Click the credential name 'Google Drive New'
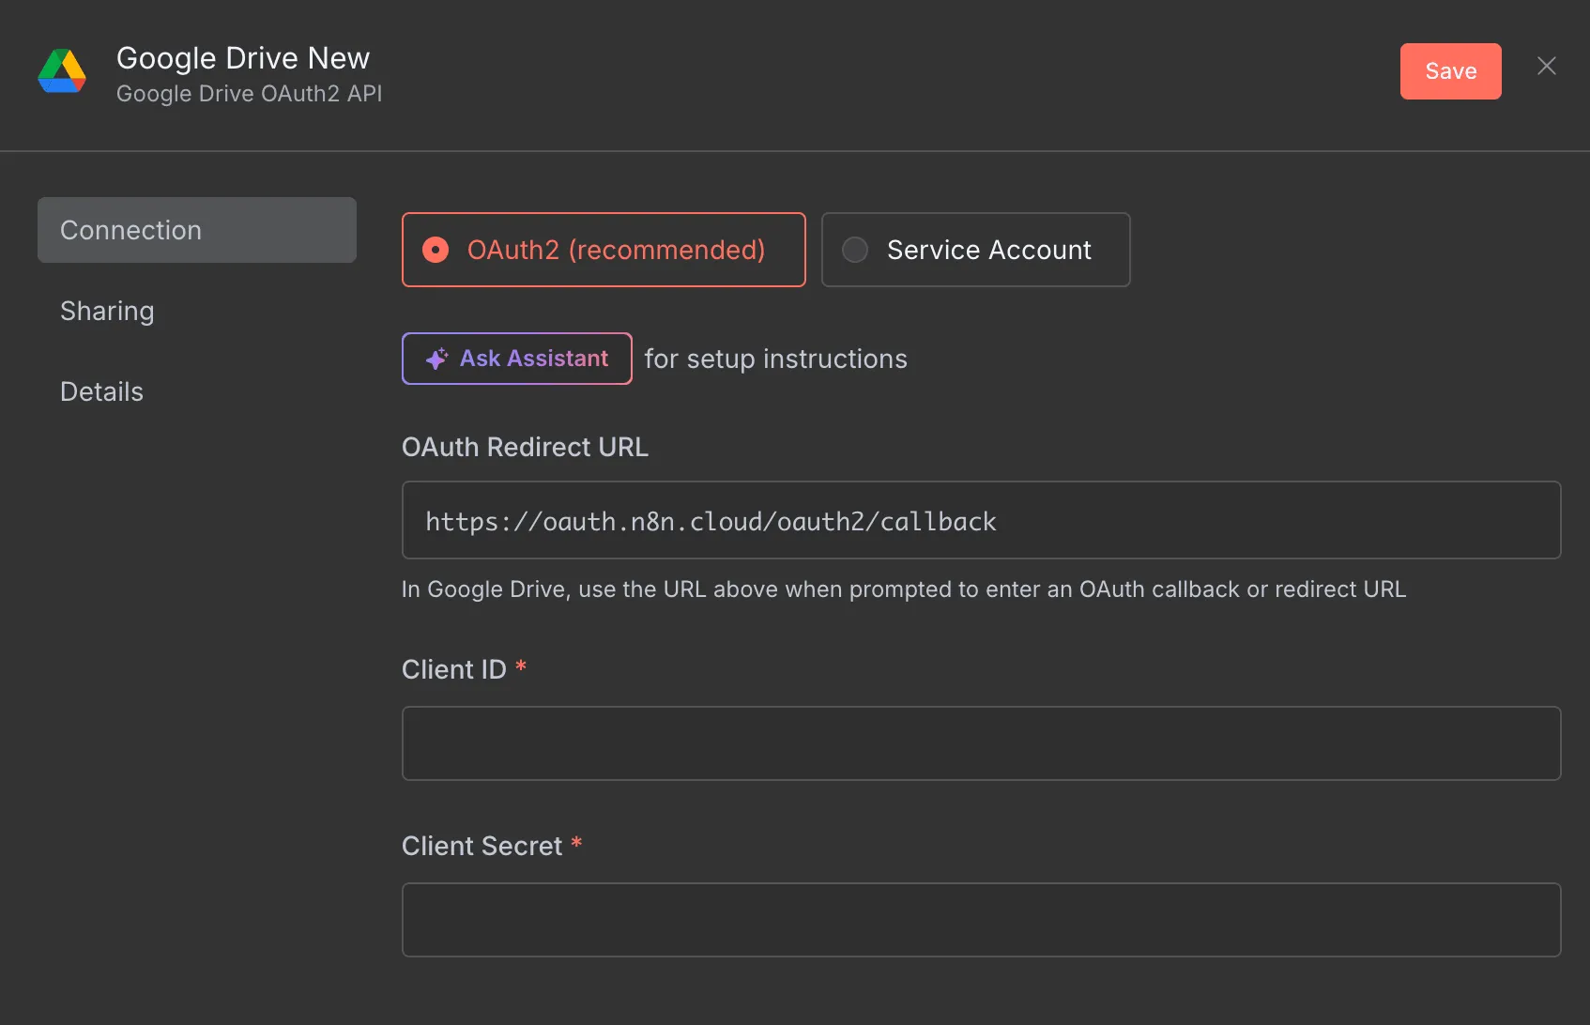The width and height of the screenshot is (1590, 1025). 243,58
